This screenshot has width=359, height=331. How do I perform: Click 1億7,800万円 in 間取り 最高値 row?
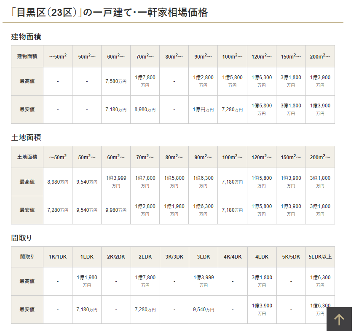point(145,281)
